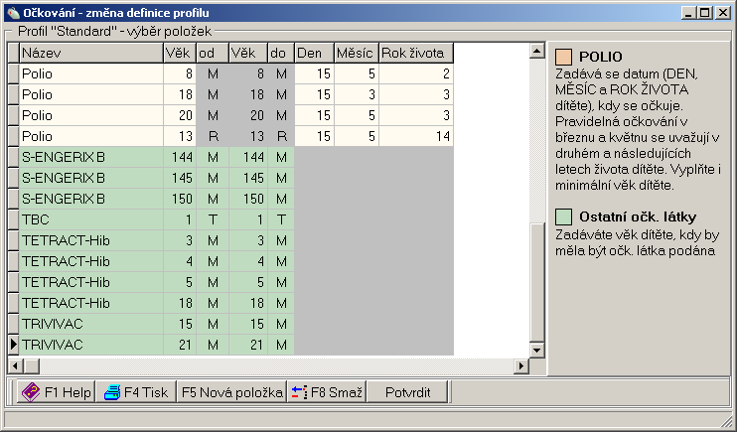Viewport: 737px width, 432px height.
Task: Select the first S-ENGERIX B row
Action: [x=90, y=157]
